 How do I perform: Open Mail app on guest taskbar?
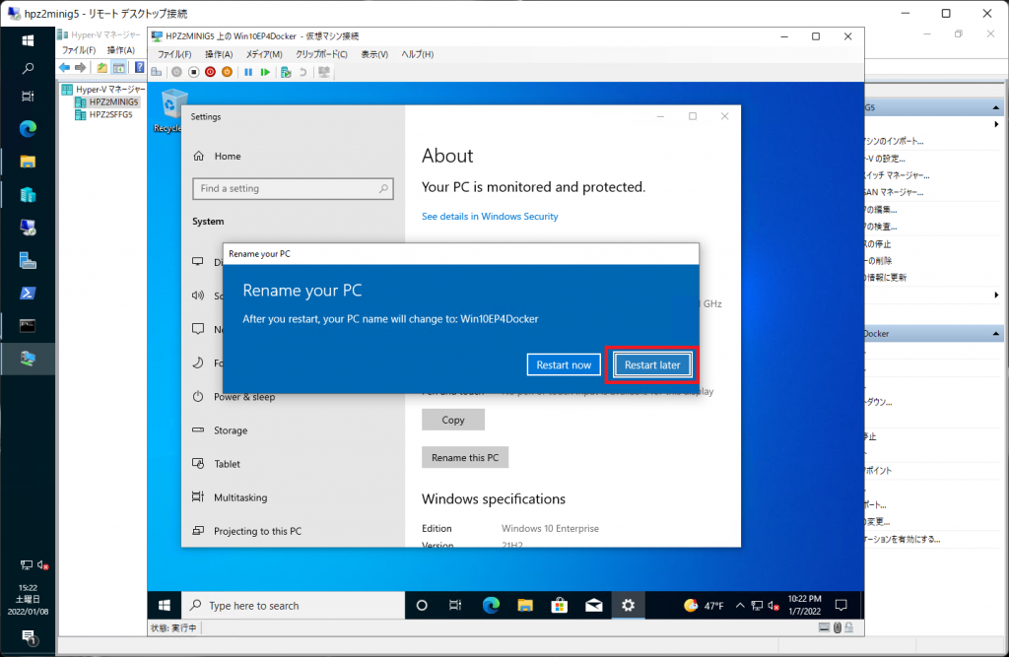click(x=594, y=606)
